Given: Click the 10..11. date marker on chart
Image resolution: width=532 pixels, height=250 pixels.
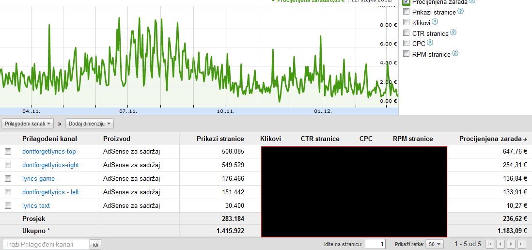Looking at the screenshot, I should tap(225, 111).
